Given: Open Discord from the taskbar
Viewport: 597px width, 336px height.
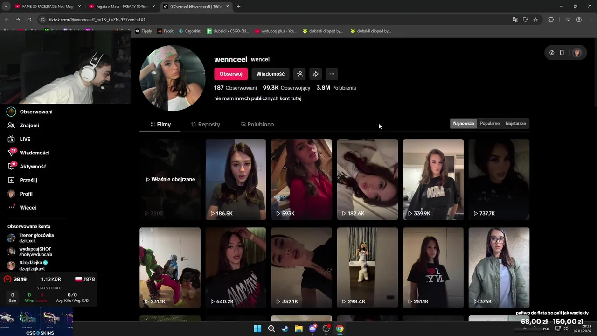Looking at the screenshot, I should tap(312, 329).
